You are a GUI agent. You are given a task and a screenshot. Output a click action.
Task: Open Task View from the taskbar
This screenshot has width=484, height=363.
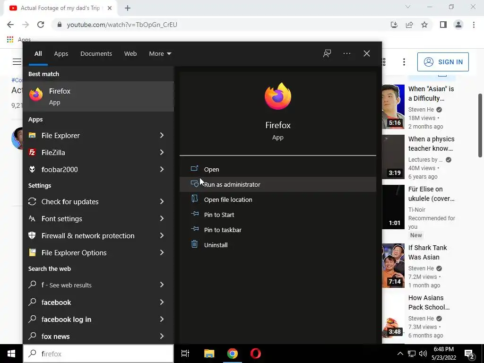(x=185, y=354)
